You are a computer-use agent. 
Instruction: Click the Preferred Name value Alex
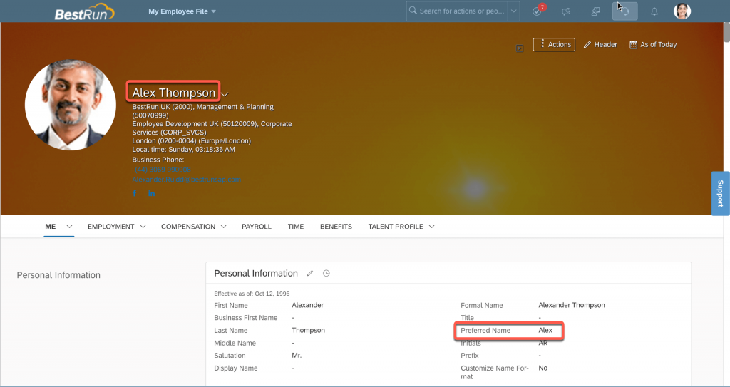pyautogui.click(x=545, y=330)
